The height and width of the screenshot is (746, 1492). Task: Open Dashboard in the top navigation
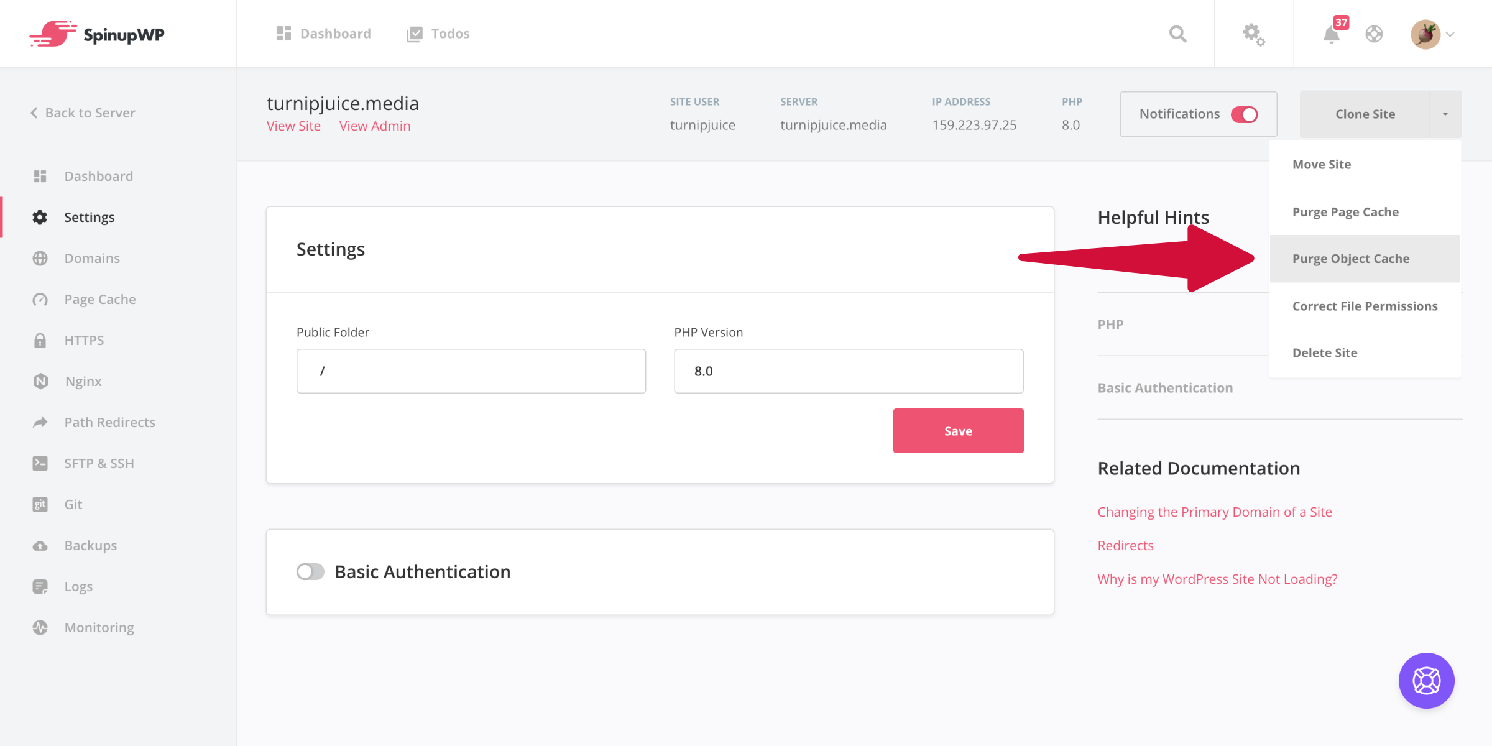323,34
